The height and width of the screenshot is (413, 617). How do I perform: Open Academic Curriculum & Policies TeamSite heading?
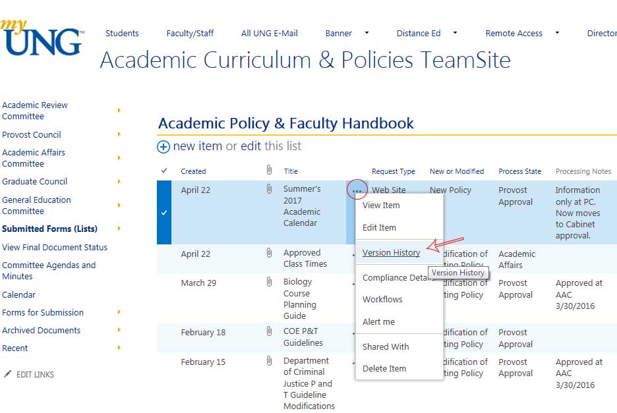(x=305, y=60)
